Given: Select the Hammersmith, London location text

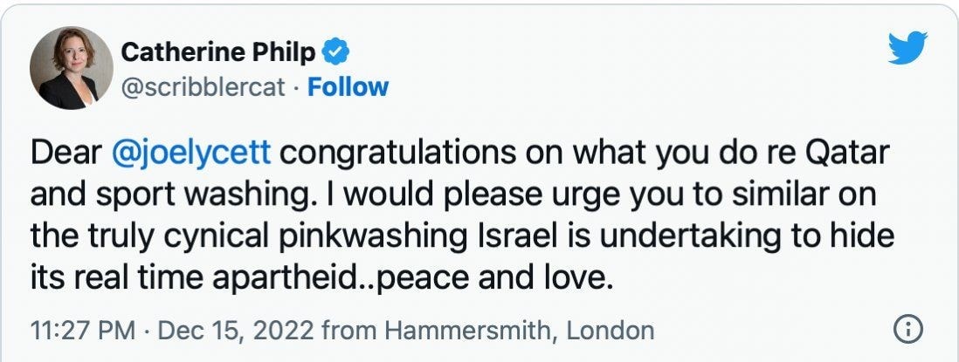Looking at the screenshot, I should 521,331.
